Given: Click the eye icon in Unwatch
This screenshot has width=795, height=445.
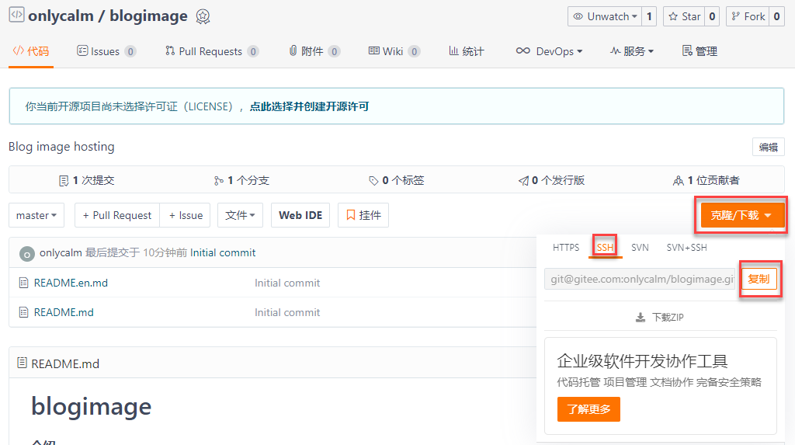Looking at the screenshot, I should 578,17.
